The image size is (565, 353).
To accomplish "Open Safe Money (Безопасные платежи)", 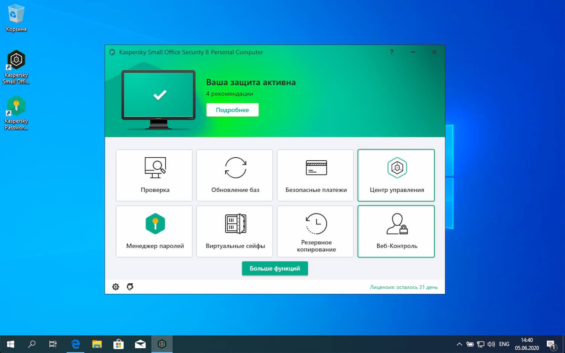I will [x=315, y=175].
